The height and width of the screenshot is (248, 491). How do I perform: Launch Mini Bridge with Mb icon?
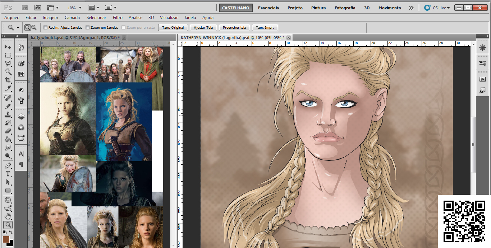point(38,8)
